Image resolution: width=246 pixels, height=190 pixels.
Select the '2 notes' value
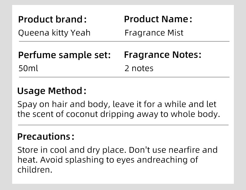click(139, 68)
